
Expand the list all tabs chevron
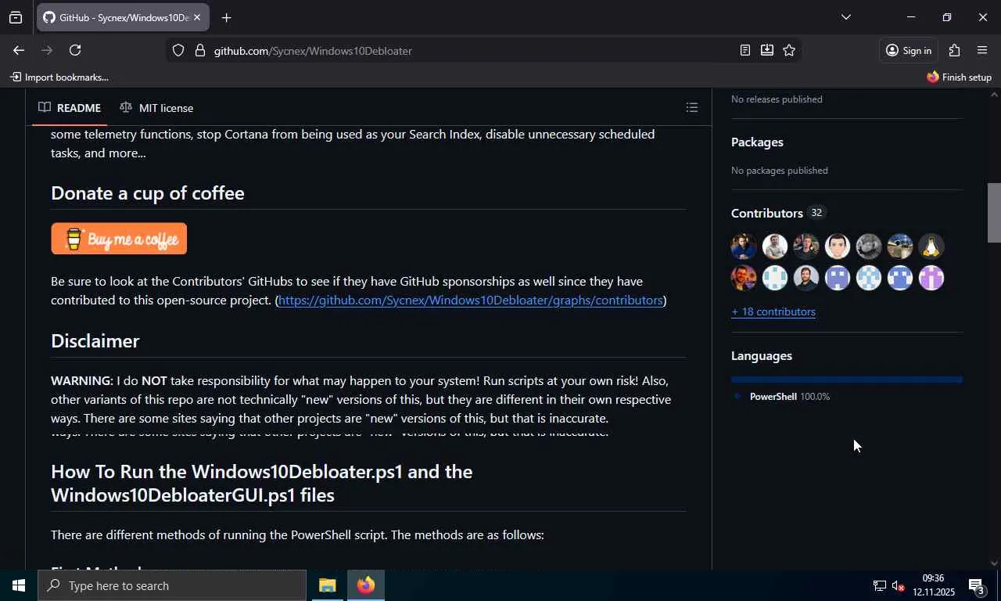pyautogui.click(x=845, y=17)
